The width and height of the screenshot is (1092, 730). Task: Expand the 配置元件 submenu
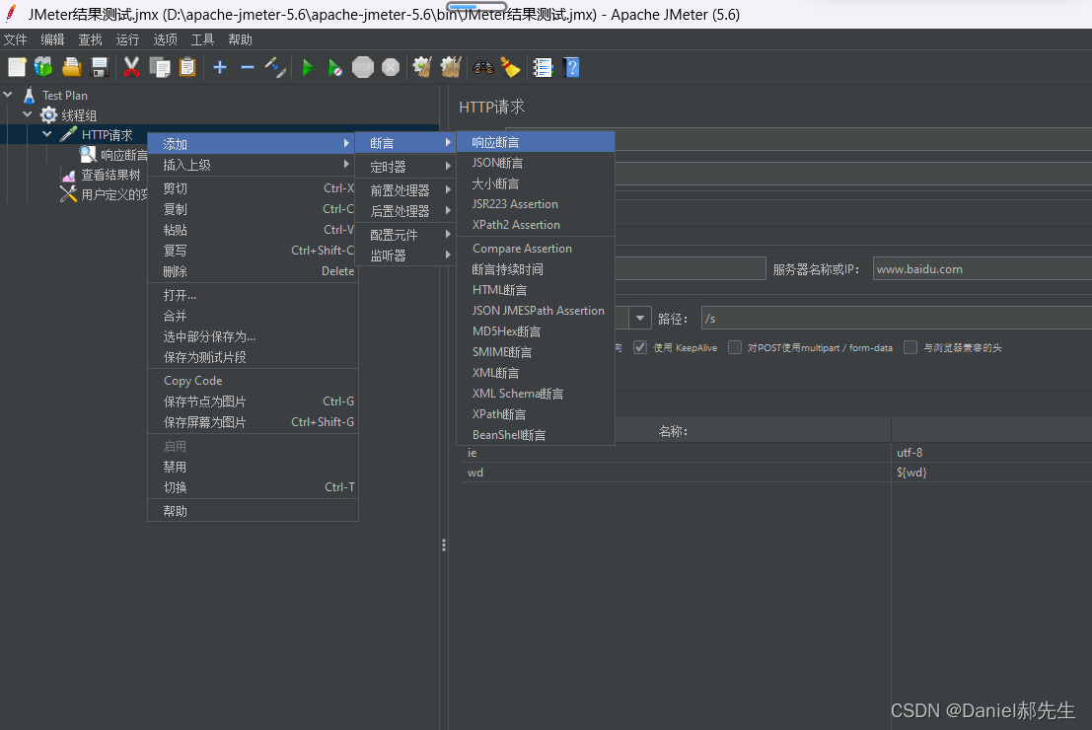click(405, 235)
